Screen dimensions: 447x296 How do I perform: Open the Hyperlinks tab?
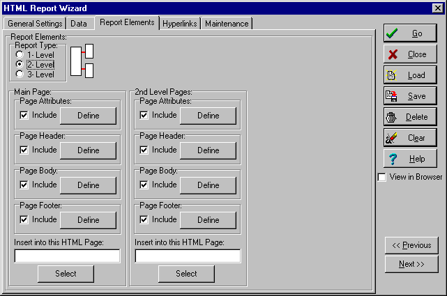180,24
